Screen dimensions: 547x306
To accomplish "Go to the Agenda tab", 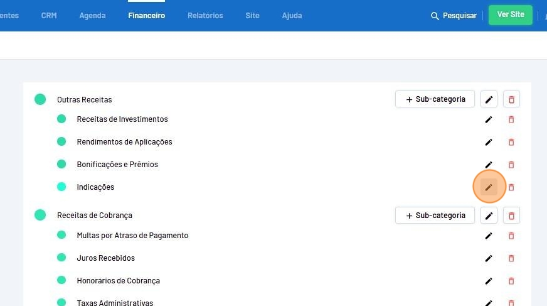I will tap(92, 16).
